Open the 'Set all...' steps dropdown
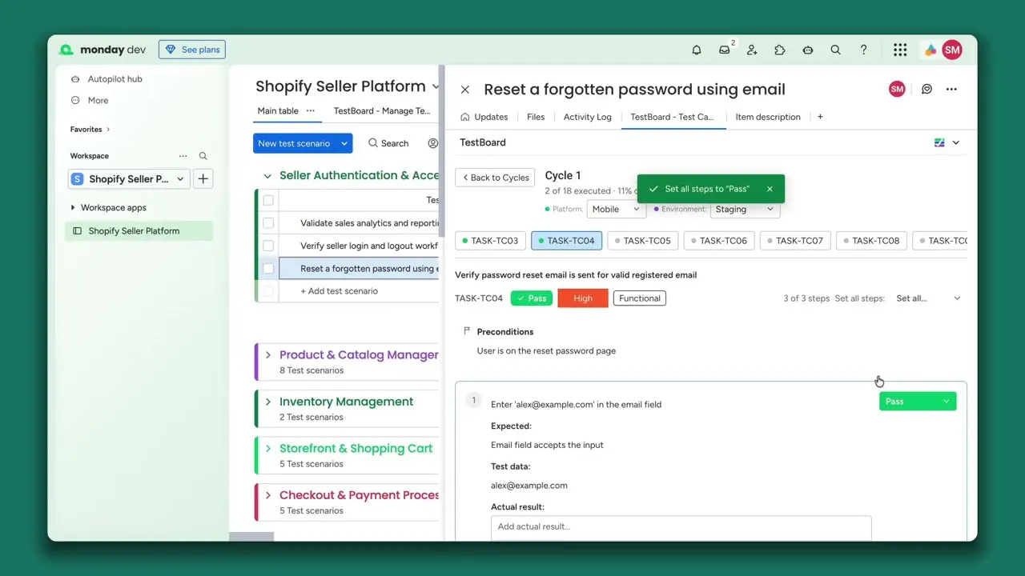The width and height of the screenshot is (1025, 576). tap(928, 298)
